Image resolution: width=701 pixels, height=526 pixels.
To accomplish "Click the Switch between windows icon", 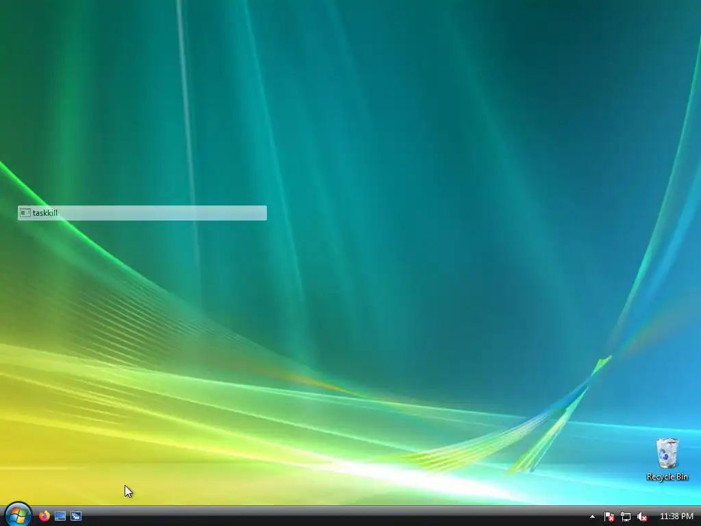I will (76, 516).
